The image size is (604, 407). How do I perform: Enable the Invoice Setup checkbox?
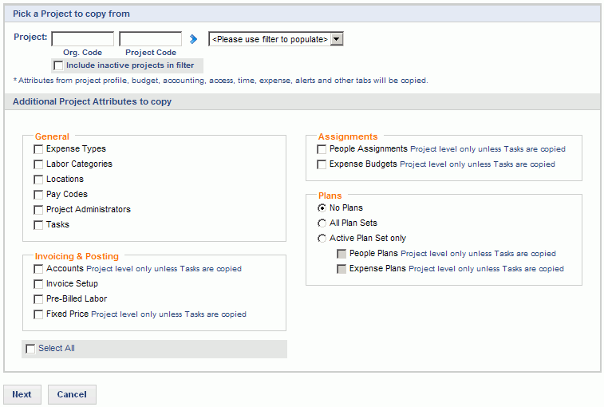coord(38,284)
